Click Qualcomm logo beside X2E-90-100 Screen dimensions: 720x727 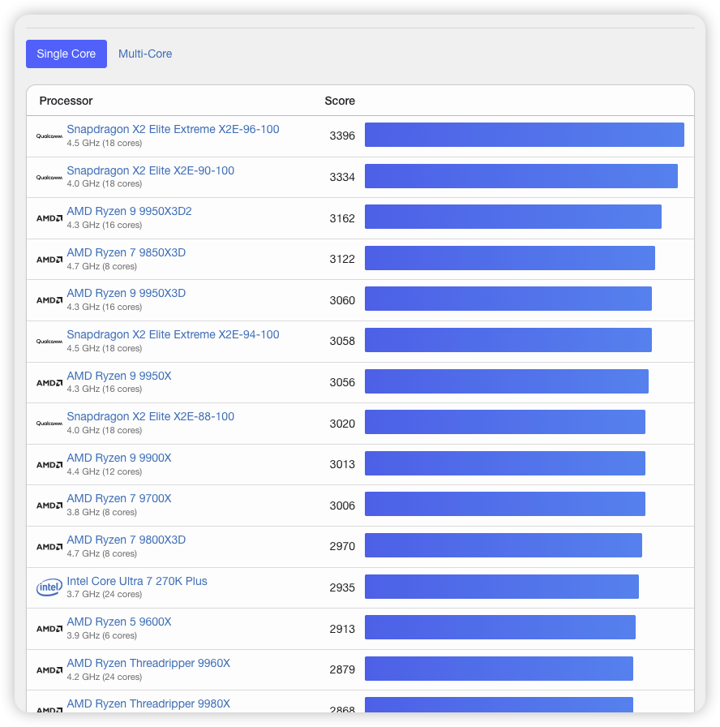click(x=49, y=177)
